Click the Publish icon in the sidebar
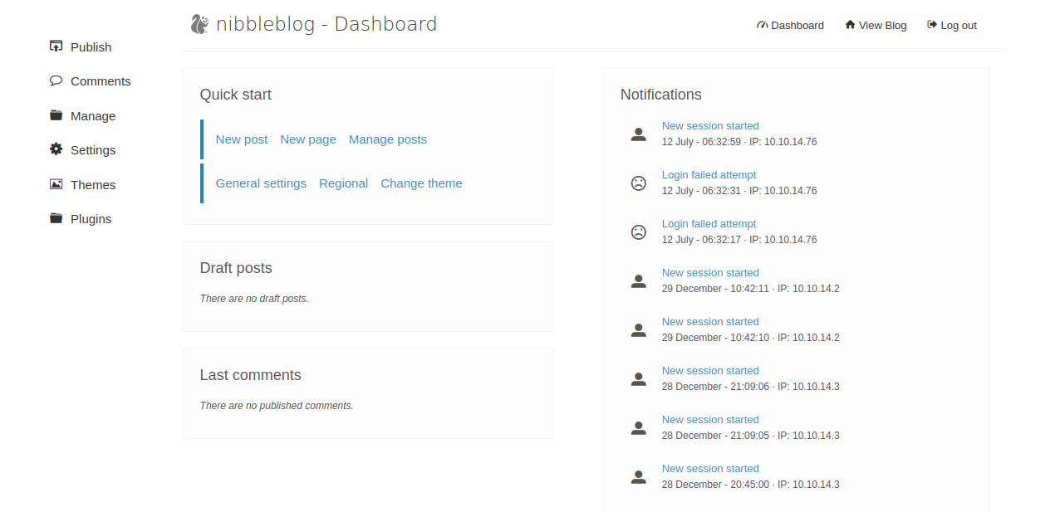The width and height of the screenshot is (1060, 512). click(x=56, y=46)
